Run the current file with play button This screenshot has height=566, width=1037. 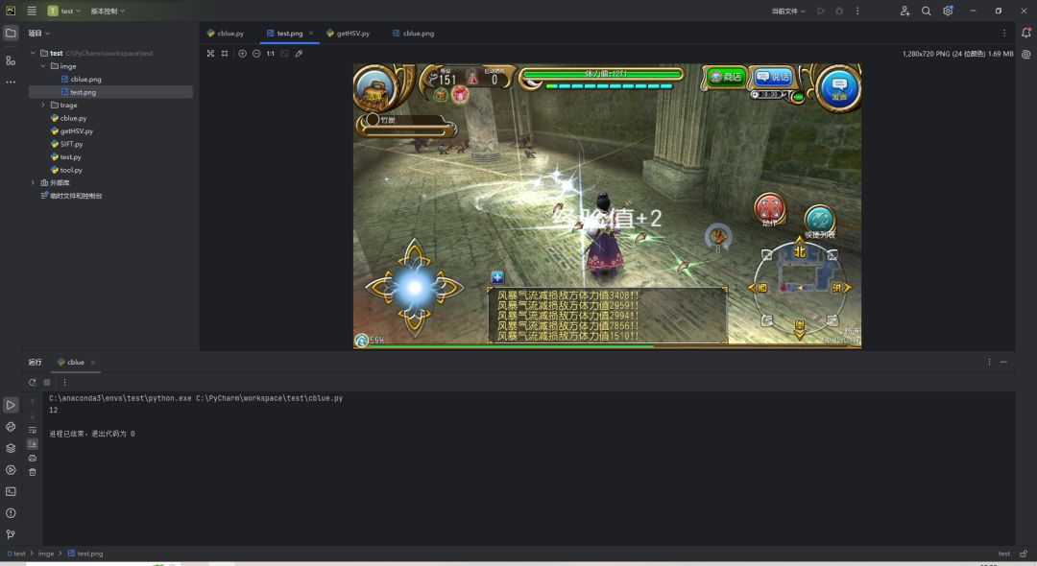tap(821, 11)
